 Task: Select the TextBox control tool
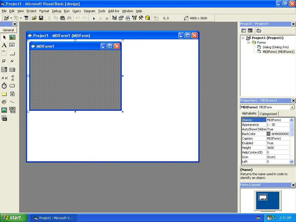coord(12,45)
